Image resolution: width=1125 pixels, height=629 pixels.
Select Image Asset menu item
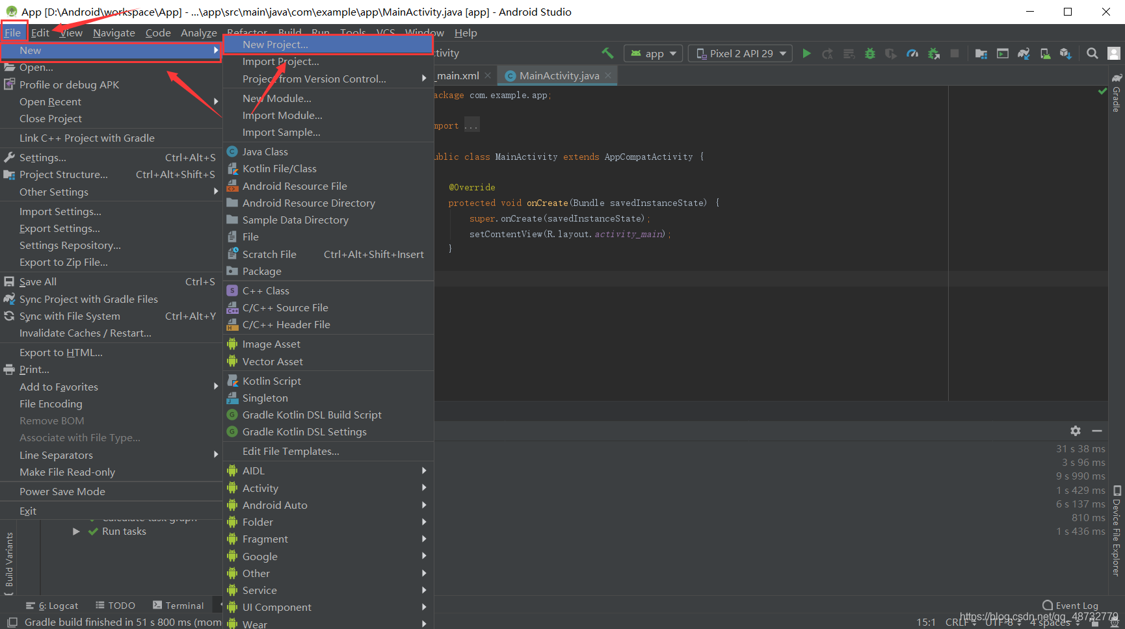coord(328,344)
